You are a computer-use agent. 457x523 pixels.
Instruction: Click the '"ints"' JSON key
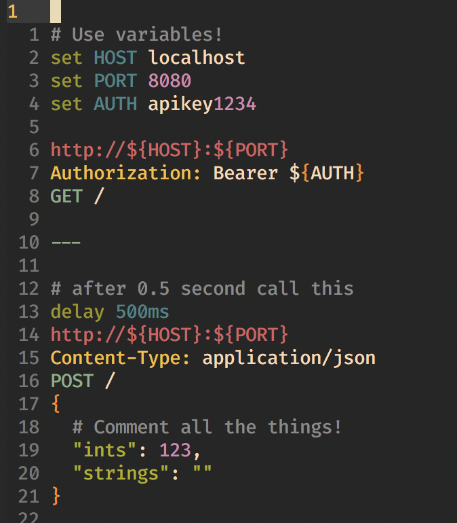click(x=104, y=450)
